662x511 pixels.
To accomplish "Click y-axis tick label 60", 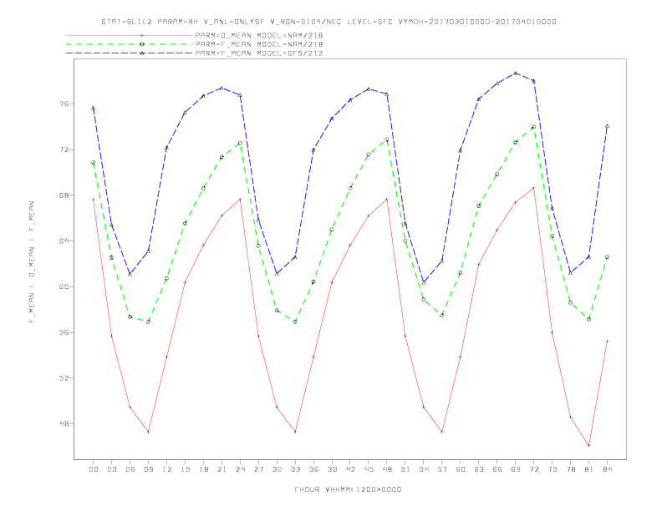I will pos(64,286).
